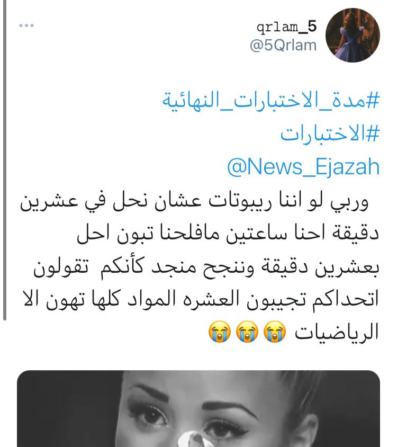Viewport: 397px width, 447px height.
Task: Open the #الاختبارات hashtag link
Action: pyautogui.click(x=330, y=134)
